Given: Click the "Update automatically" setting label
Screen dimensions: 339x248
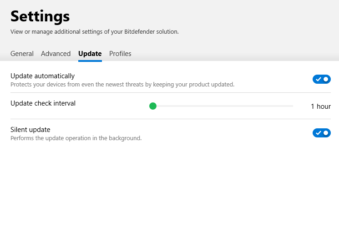Looking at the screenshot, I should pyautogui.click(x=42, y=76).
